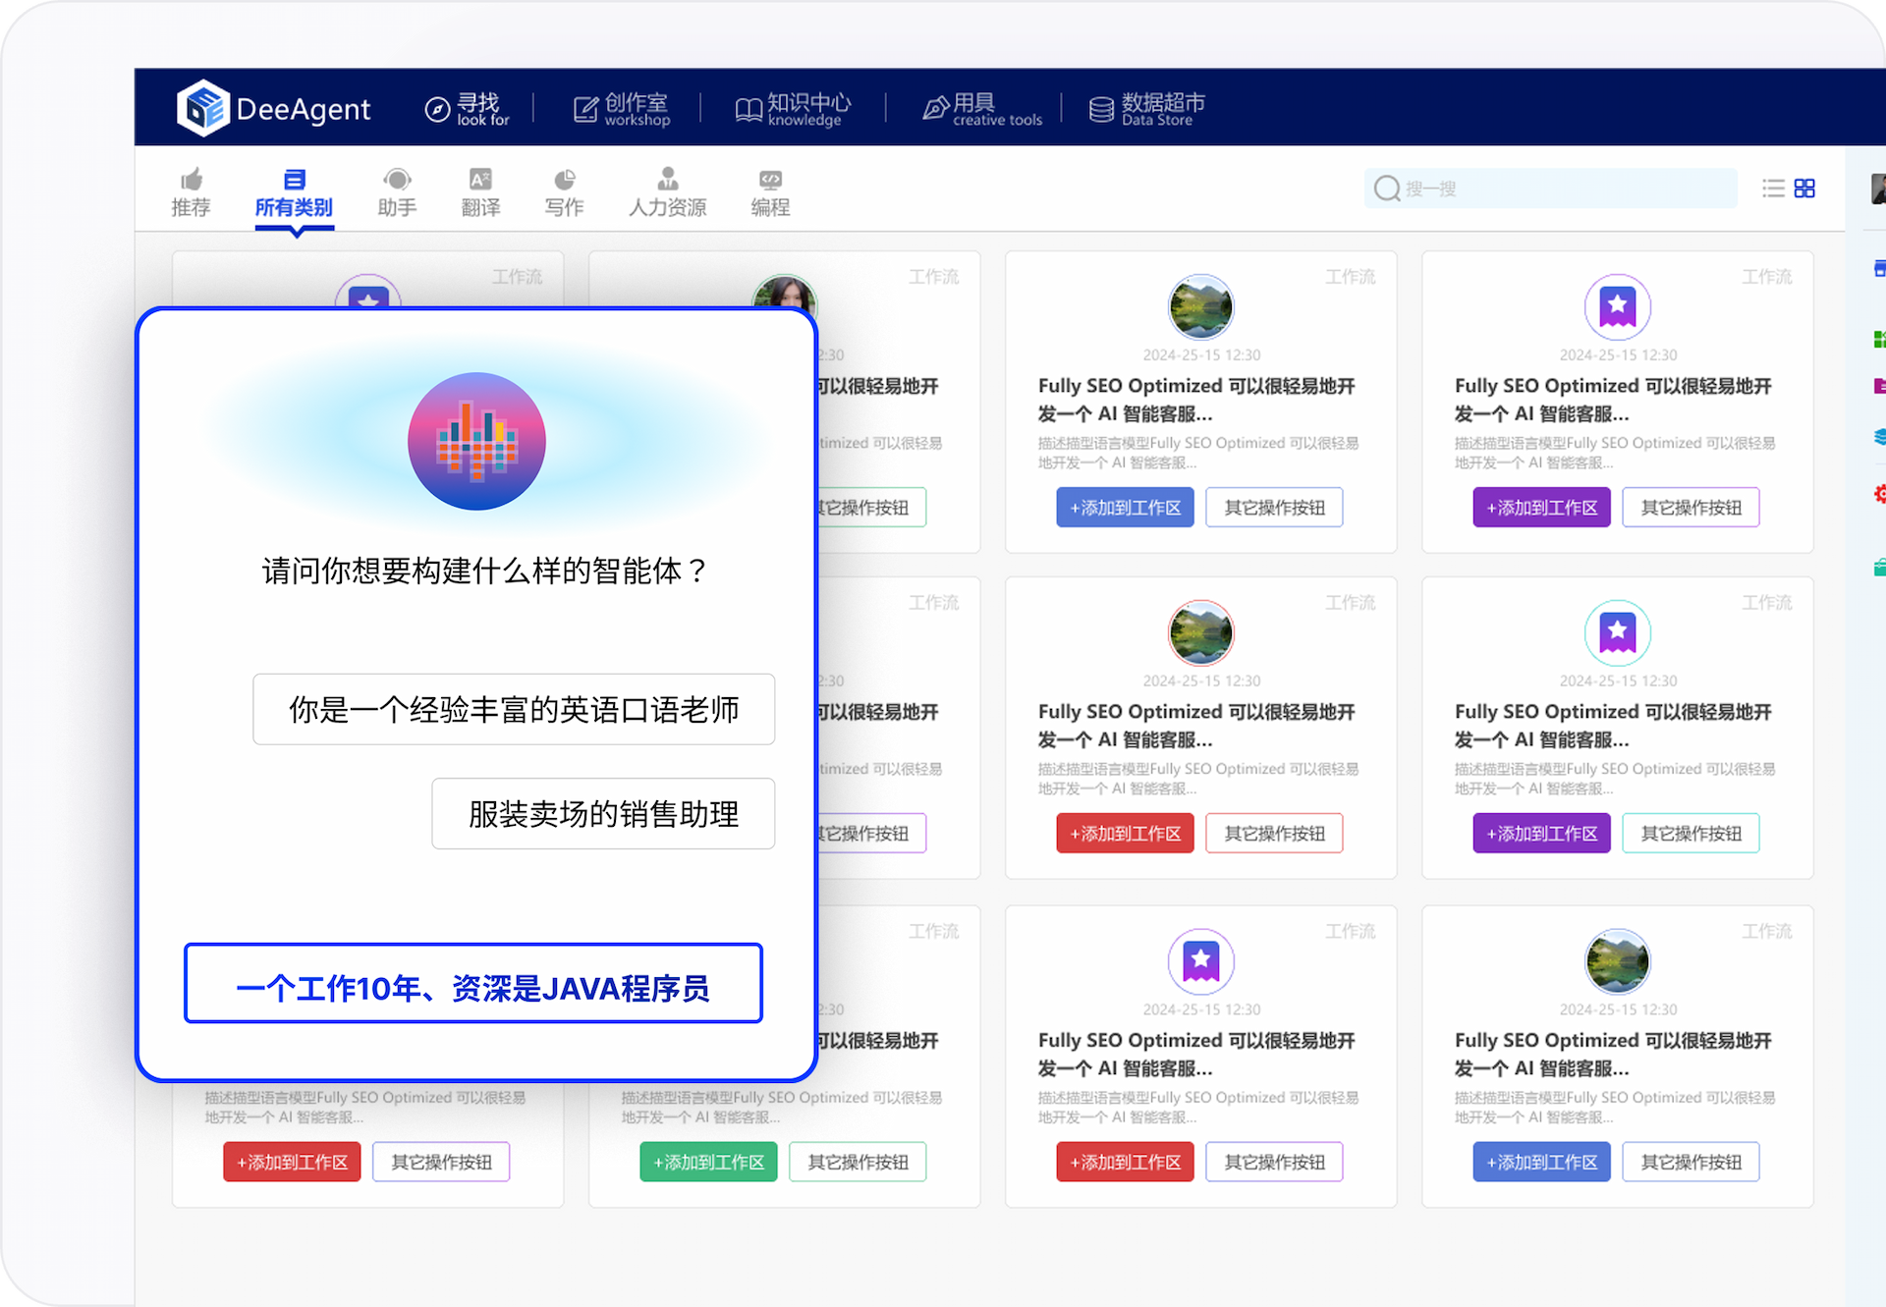Screen dimensions: 1886x1307
Task: Click the 工作流 label on the top-right card
Action: click(1766, 277)
